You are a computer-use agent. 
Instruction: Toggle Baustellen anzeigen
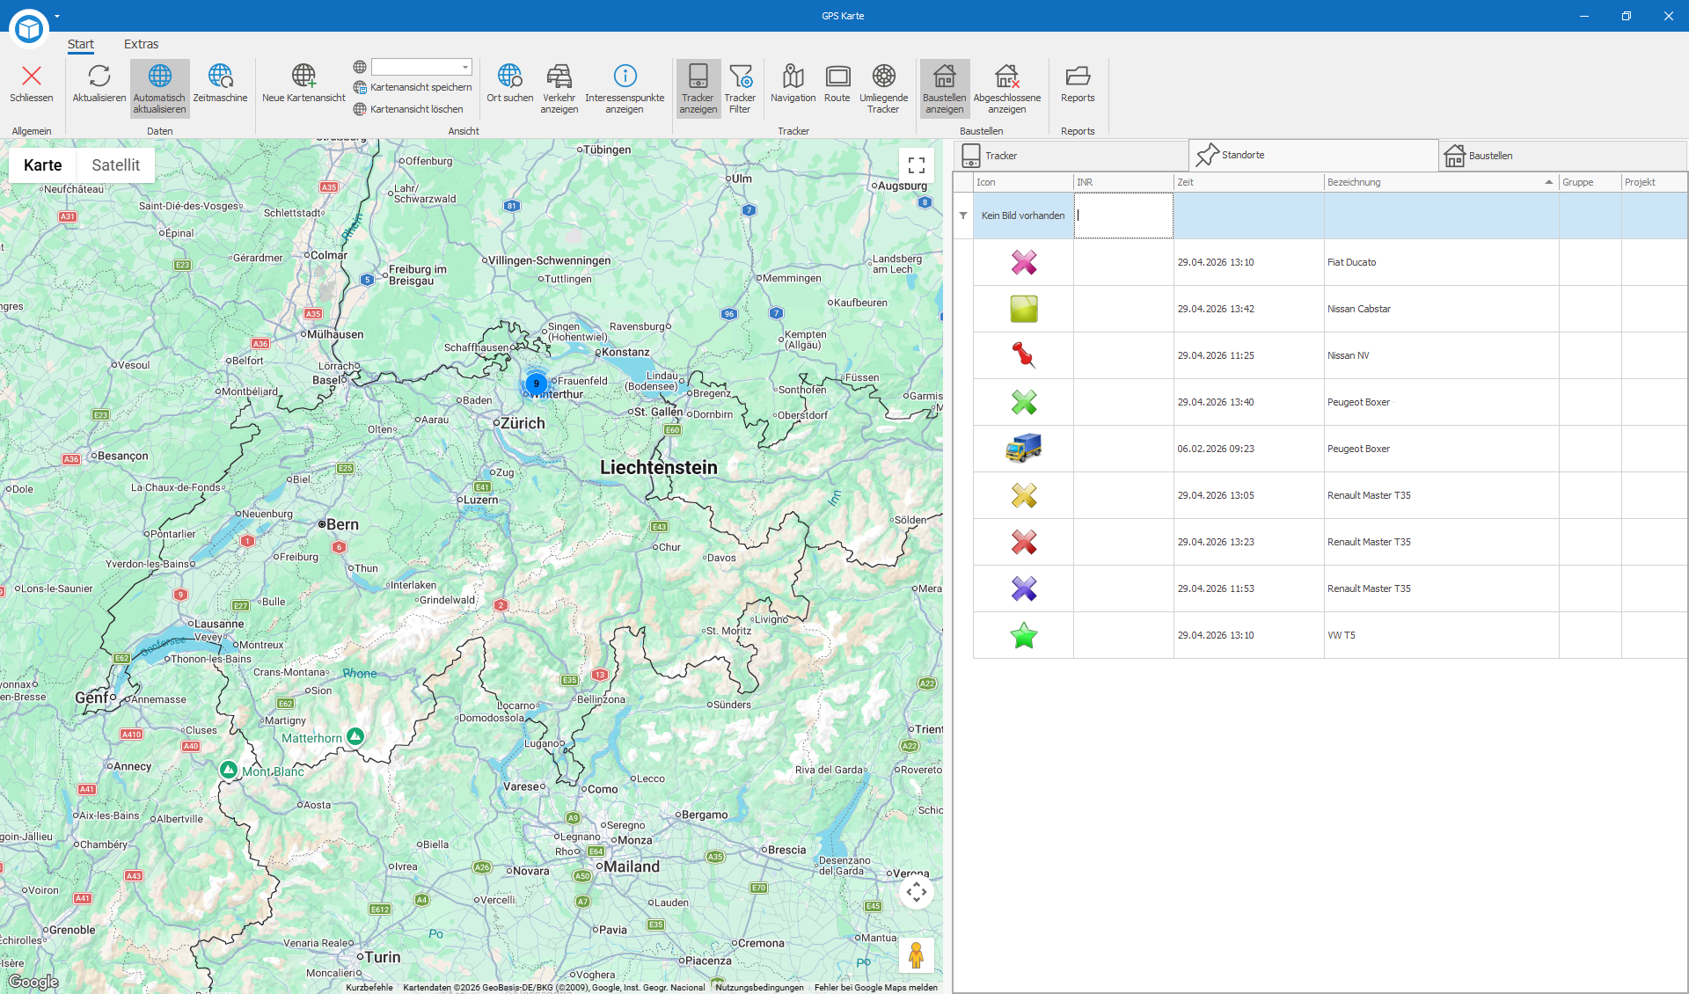pyautogui.click(x=945, y=88)
